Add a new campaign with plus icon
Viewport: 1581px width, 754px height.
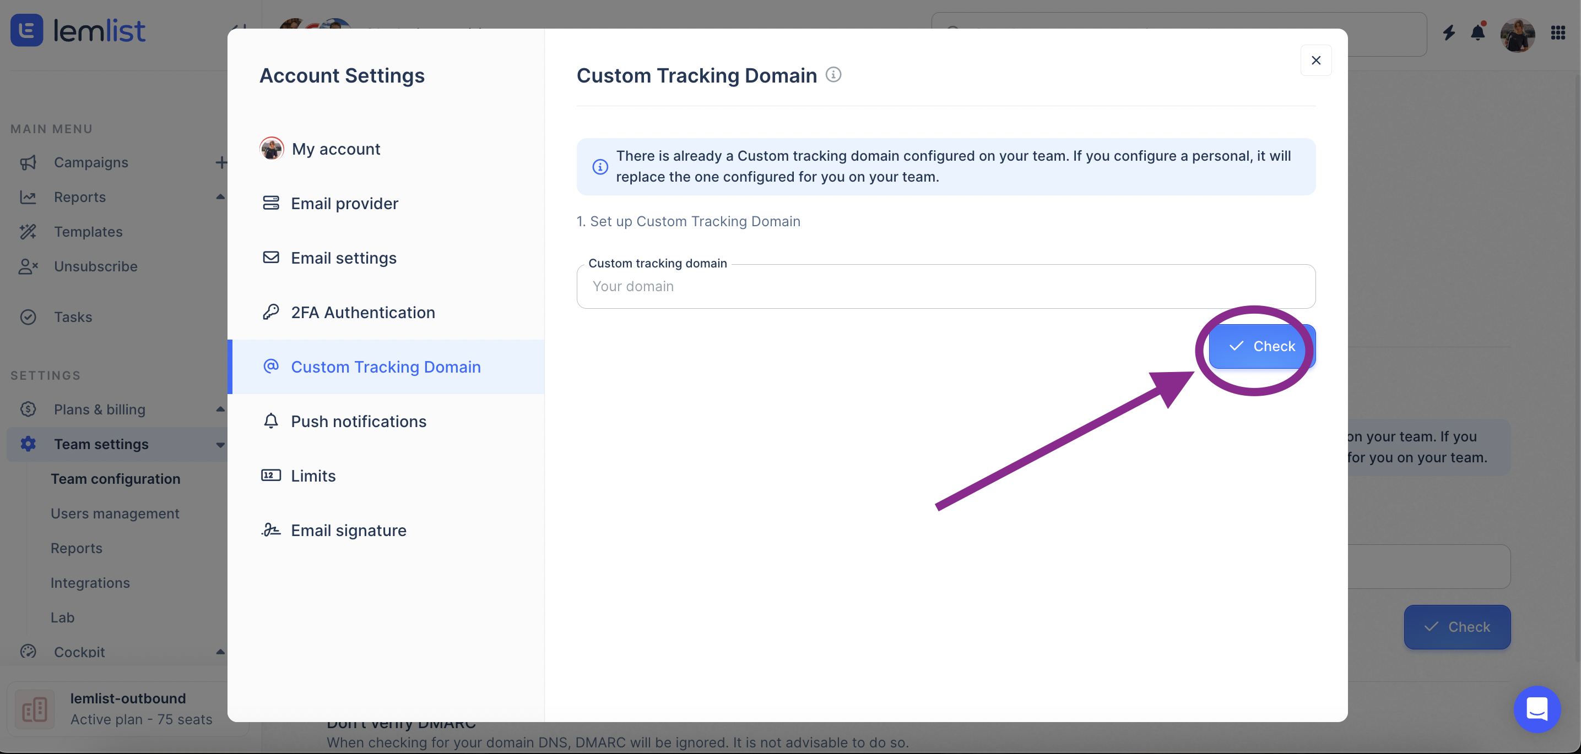(x=221, y=162)
